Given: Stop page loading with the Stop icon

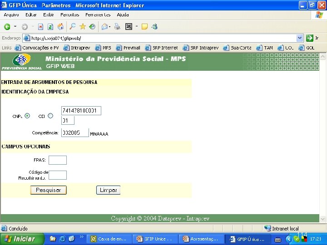Looking at the screenshot, I should tap(41, 27).
